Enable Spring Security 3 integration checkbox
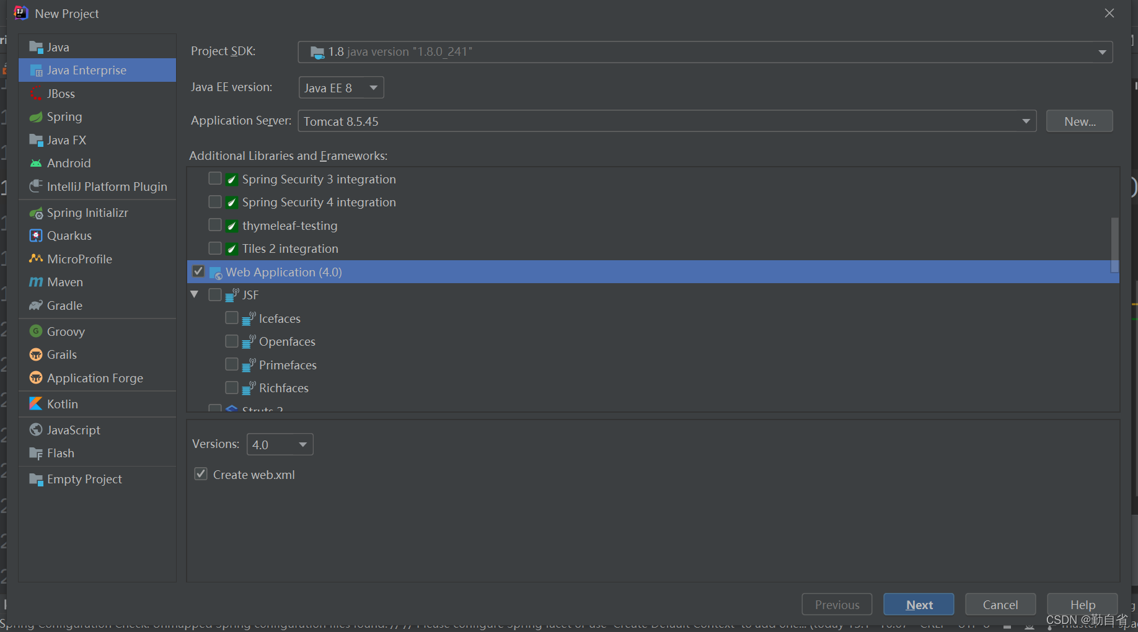Viewport: 1138px width, 632px height. click(215, 178)
